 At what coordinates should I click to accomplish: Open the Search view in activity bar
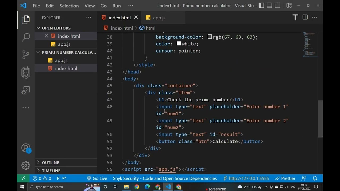(x=26, y=37)
